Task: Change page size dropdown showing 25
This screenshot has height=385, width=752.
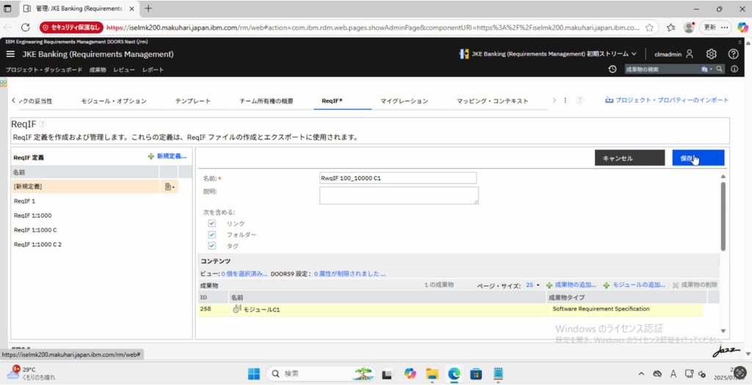Action: 532,285
